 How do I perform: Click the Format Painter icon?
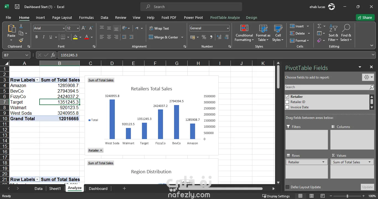coord(21,40)
